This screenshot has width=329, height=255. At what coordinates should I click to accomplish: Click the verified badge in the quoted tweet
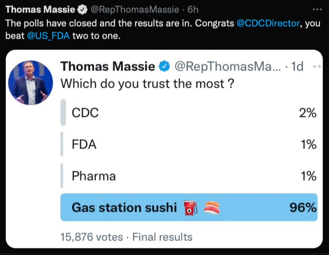point(165,67)
